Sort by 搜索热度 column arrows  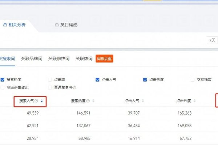pos(93,101)
